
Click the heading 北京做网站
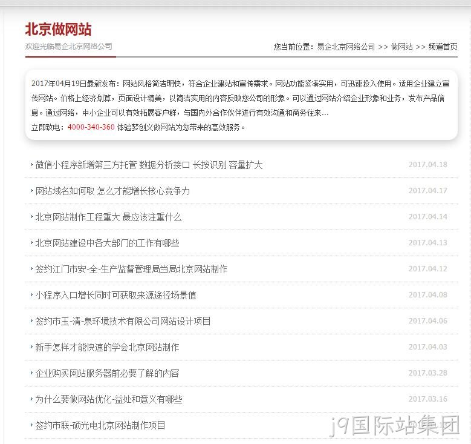tap(58, 30)
